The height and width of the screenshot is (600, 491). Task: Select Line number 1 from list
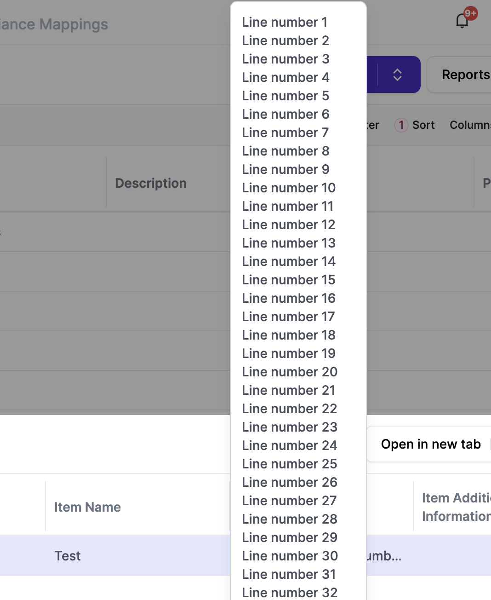(x=285, y=22)
